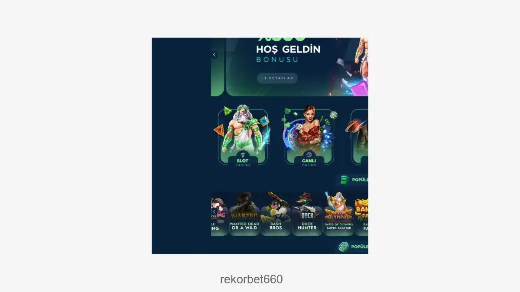Open the Canlı Casino category card

309,137
